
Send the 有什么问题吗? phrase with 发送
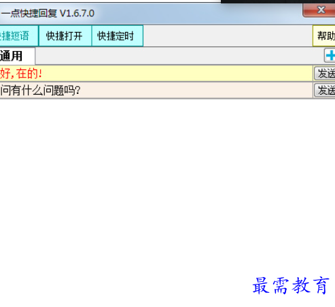(325, 91)
